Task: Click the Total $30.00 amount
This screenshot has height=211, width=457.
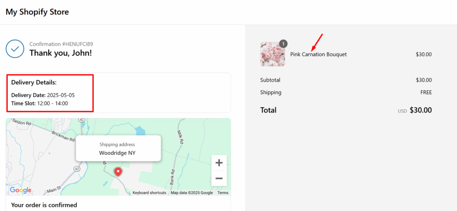Action: coord(420,110)
